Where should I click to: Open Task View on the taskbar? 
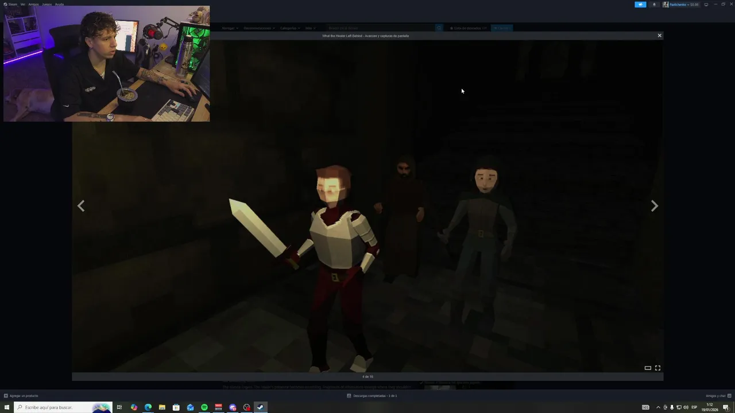tap(119, 407)
